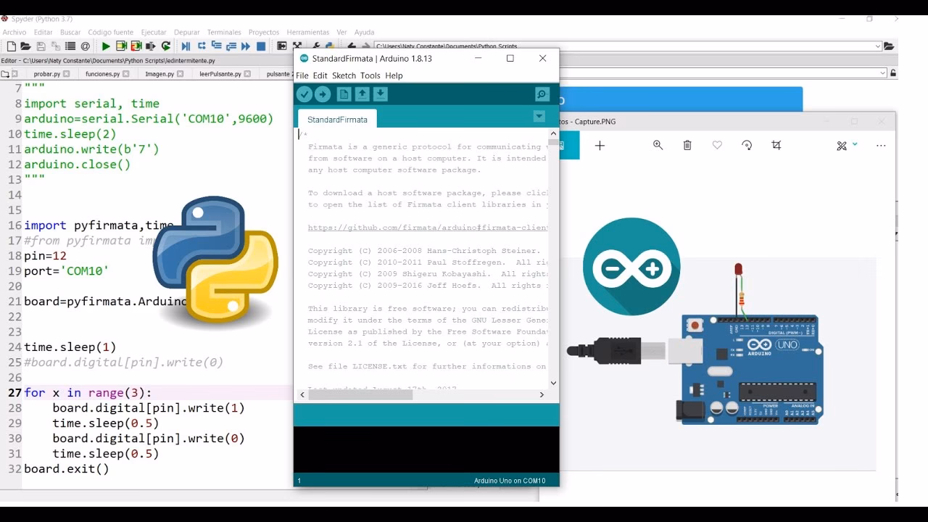Save the current Arduino sketch

380,94
